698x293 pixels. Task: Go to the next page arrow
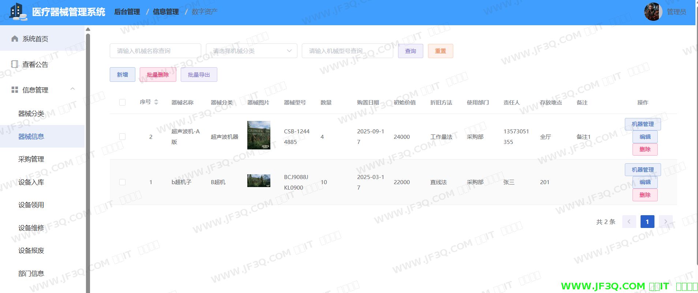point(665,221)
